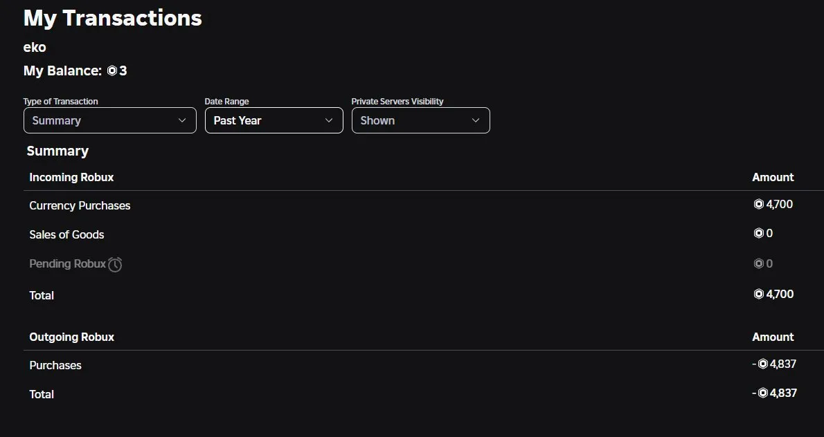Viewport: 824px width, 437px height.
Task: Click the Pending Robux clock icon
Action: pyautogui.click(x=115, y=264)
